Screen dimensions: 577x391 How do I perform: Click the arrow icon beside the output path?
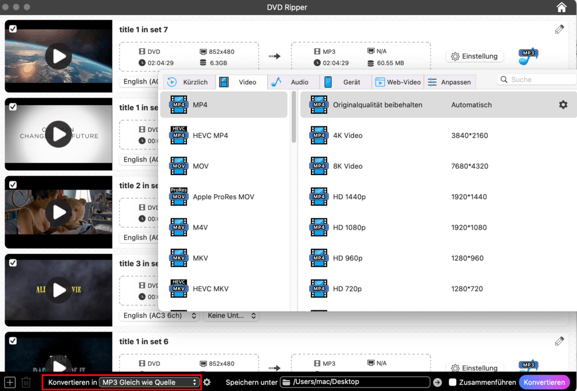tap(437, 382)
